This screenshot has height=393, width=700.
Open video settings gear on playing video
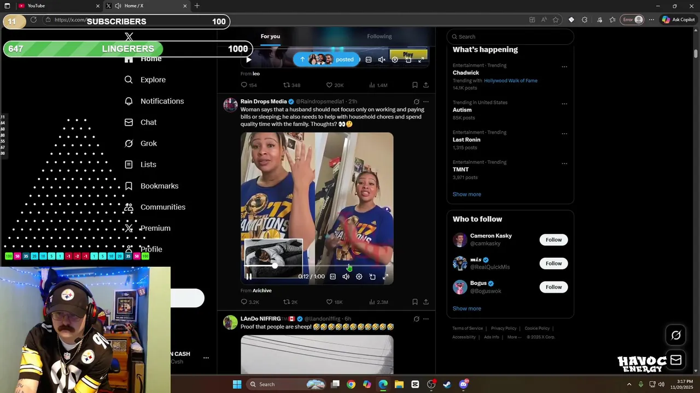(x=359, y=277)
